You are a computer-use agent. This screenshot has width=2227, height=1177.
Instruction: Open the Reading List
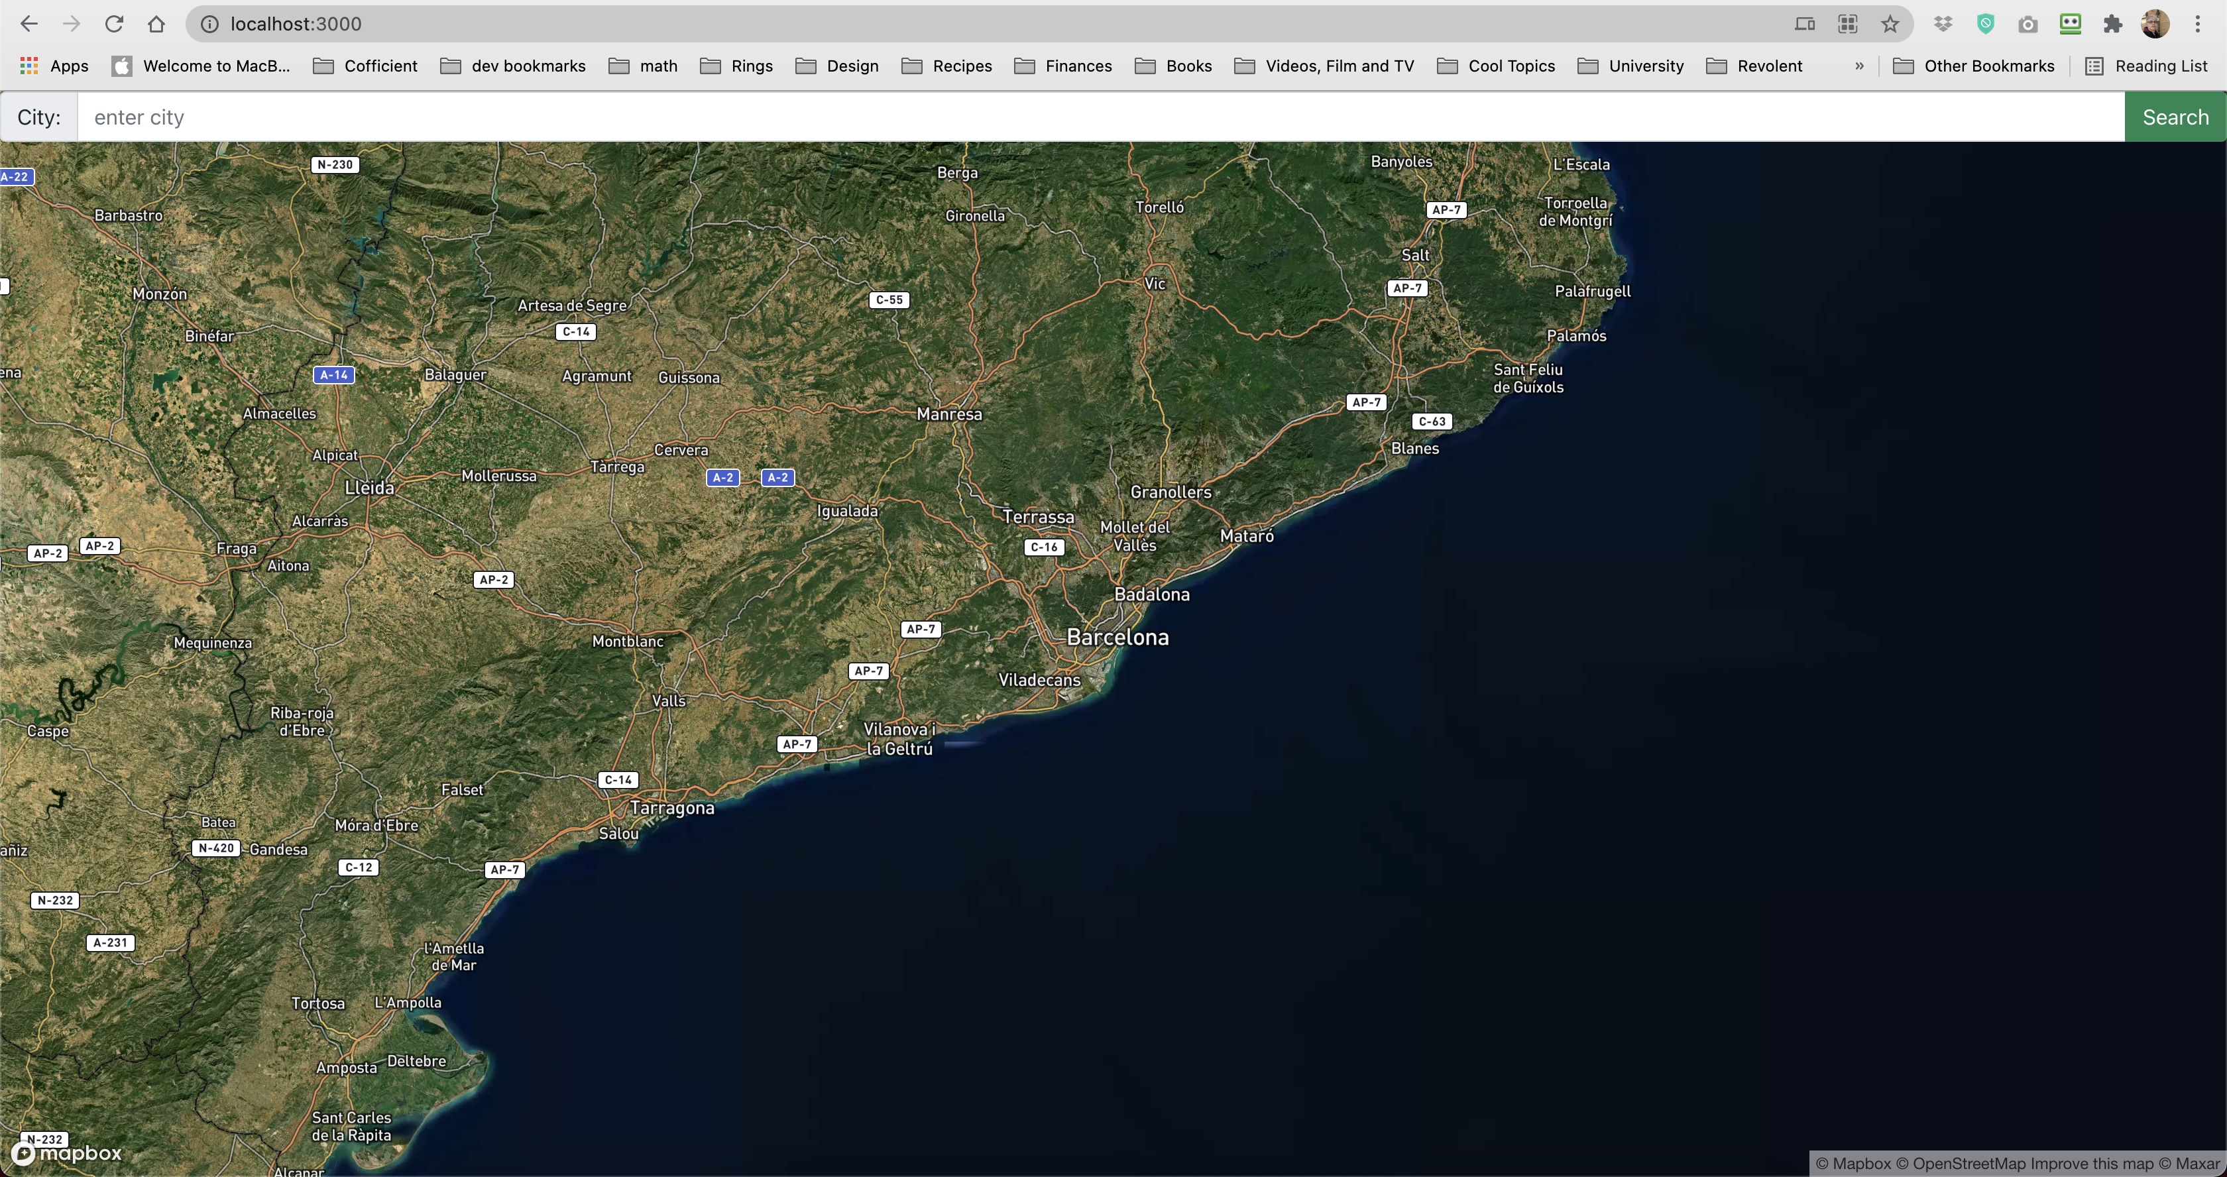pyautogui.click(x=2147, y=66)
